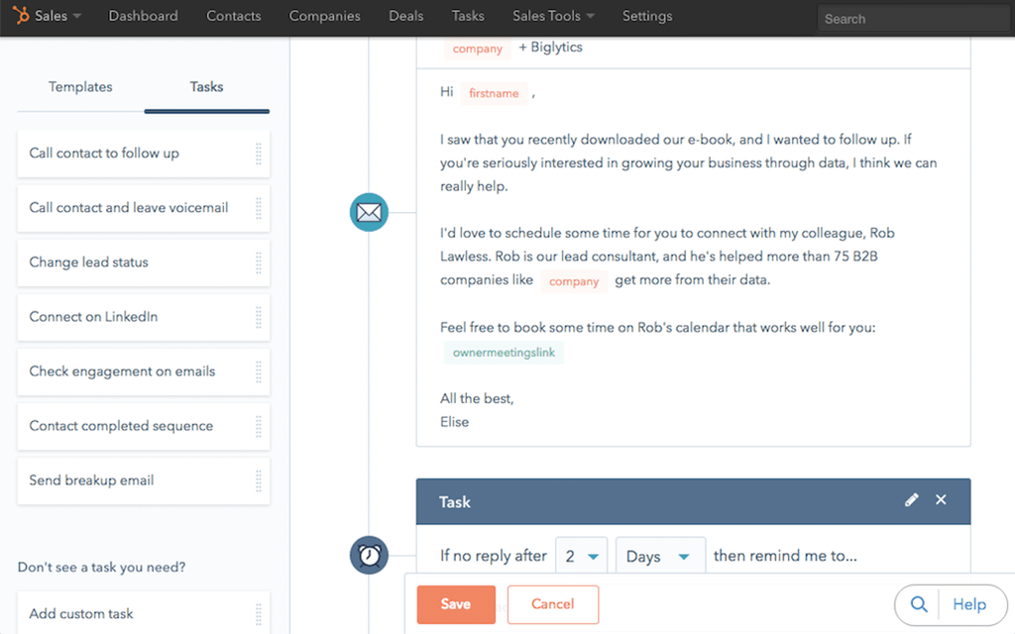Open Deals in the top navigation
Viewport: 1015px width, 634px height.
point(405,16)
